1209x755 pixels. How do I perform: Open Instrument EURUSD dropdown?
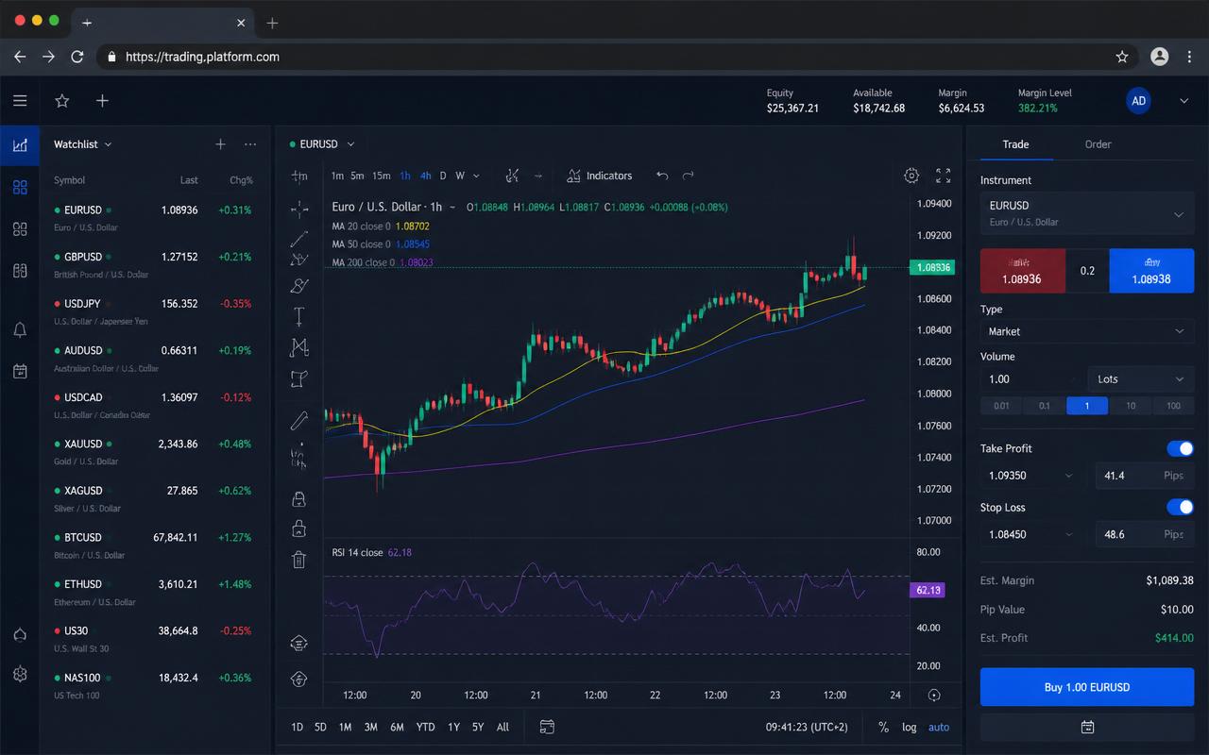pyautogui.click(x=1087, y=213)
